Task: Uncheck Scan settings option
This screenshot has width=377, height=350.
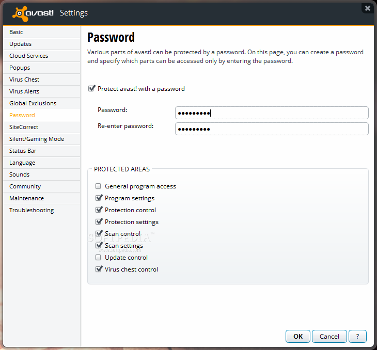Action: pos(99,245)
